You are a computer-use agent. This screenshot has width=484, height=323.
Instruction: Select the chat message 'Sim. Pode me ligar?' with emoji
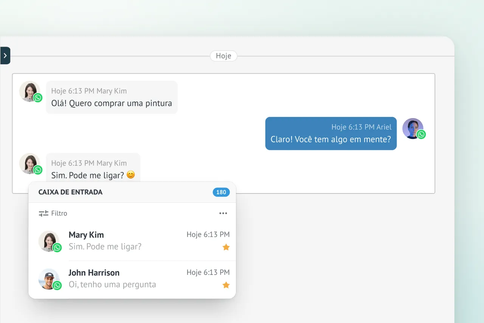click(x=93, y=168)
